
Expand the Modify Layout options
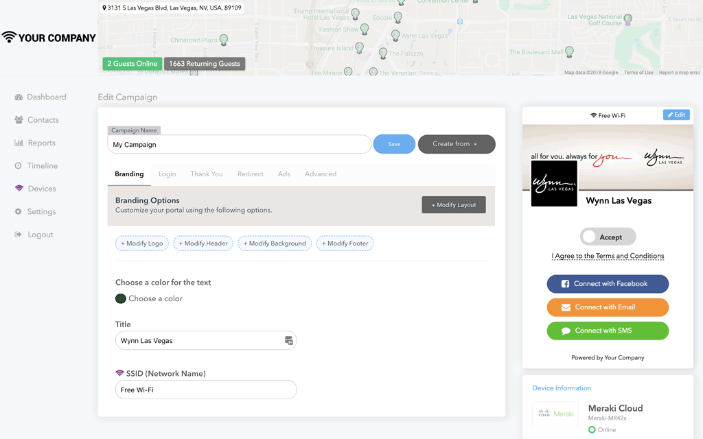[x=454, y=205]
